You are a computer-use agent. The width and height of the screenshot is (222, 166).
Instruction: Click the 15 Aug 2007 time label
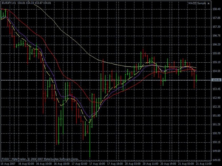point(8,164)
